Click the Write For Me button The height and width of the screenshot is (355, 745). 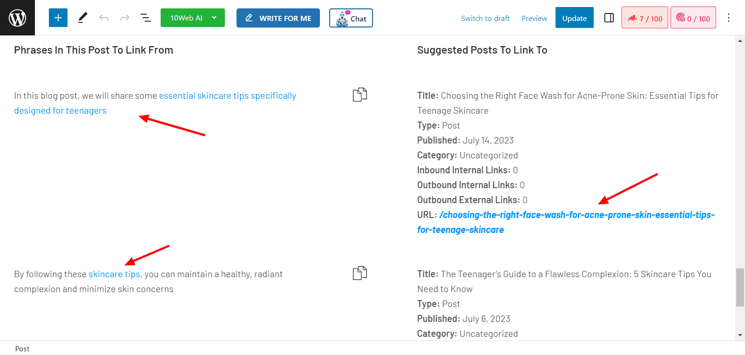pos(278,18)
